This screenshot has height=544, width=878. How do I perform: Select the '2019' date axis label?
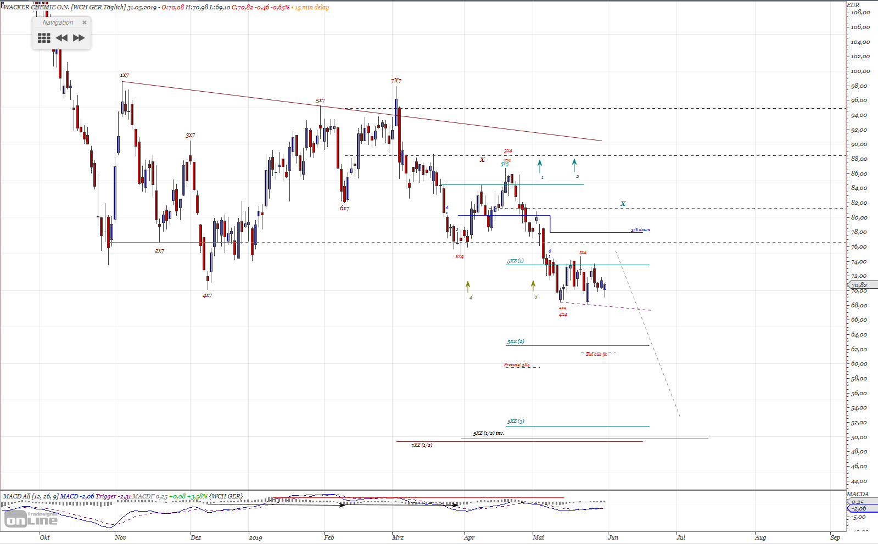pyautogui.click(x=255, y=537)
